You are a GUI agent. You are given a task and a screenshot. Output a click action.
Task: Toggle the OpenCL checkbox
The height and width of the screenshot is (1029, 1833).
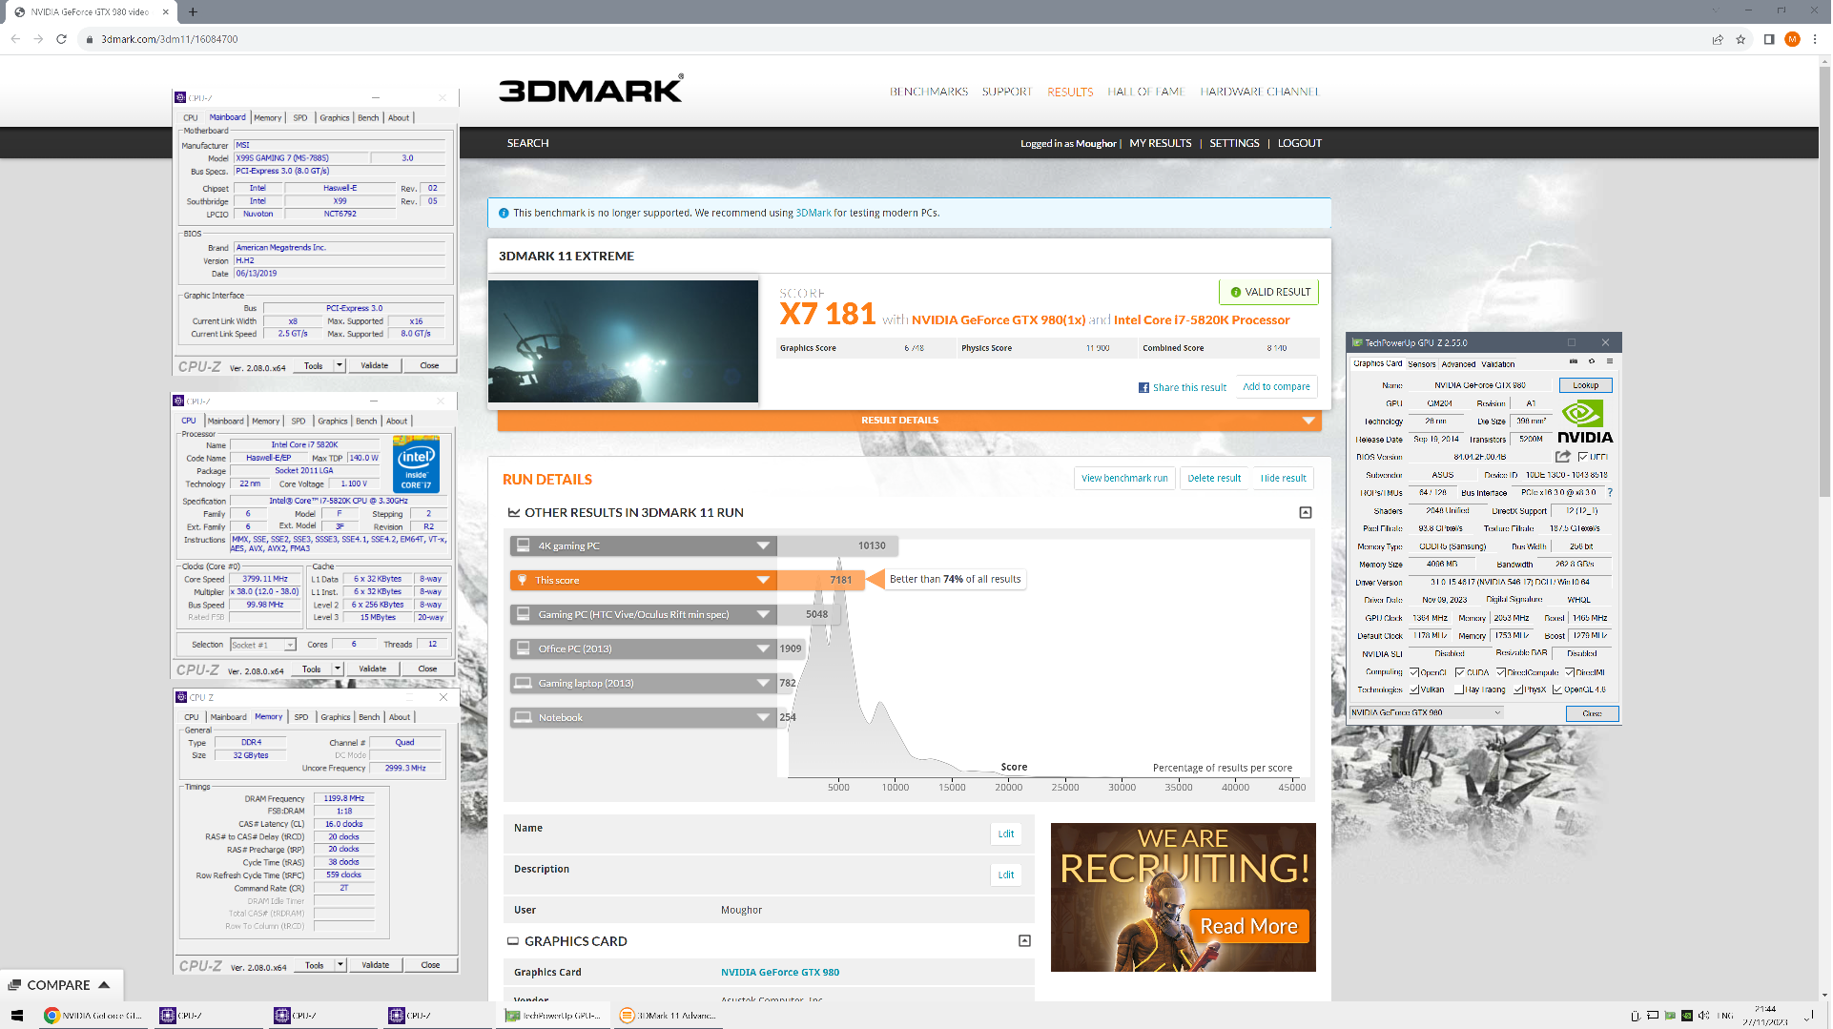click(x=1414, y=672)
